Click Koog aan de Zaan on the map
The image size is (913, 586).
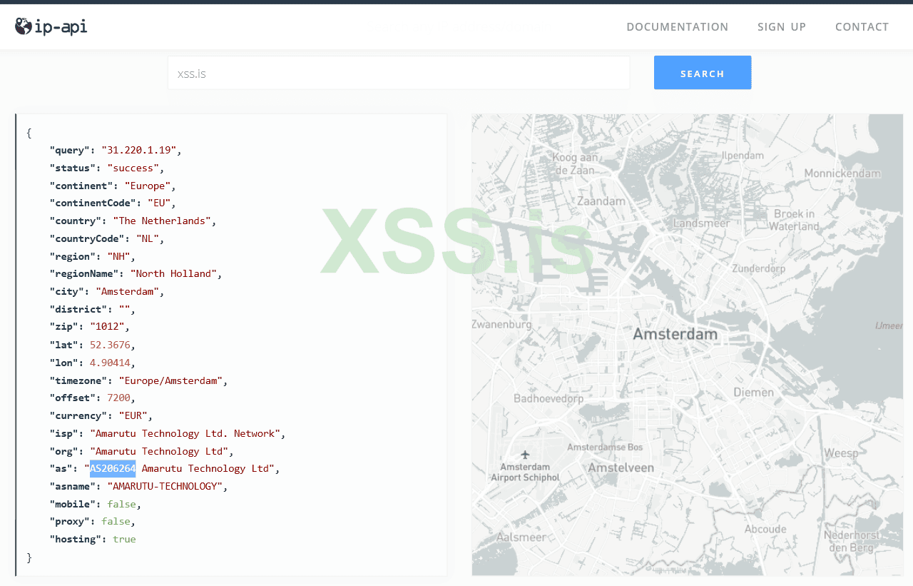click(574, 163)
